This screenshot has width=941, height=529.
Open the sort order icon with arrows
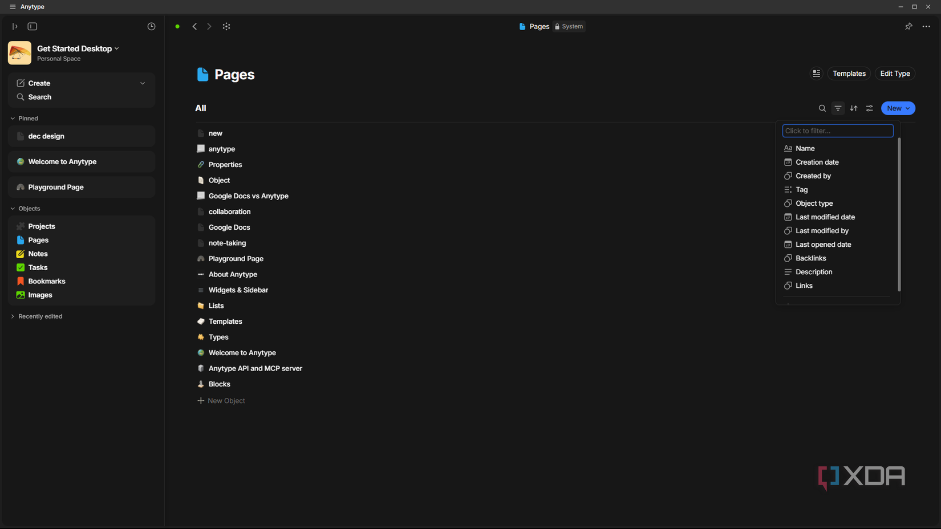tap(854, 108)
